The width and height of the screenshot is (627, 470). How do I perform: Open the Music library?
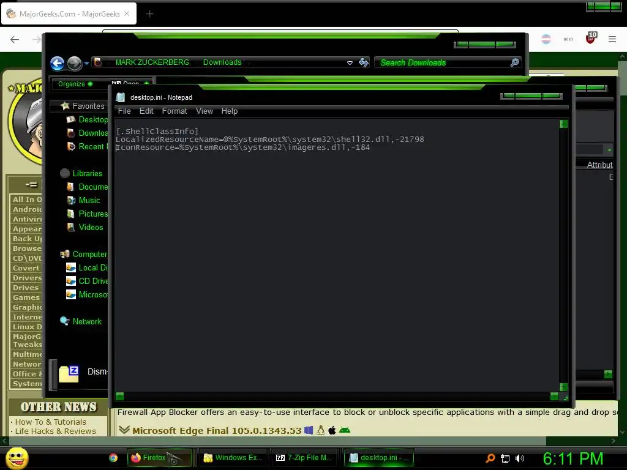(89, 200)
